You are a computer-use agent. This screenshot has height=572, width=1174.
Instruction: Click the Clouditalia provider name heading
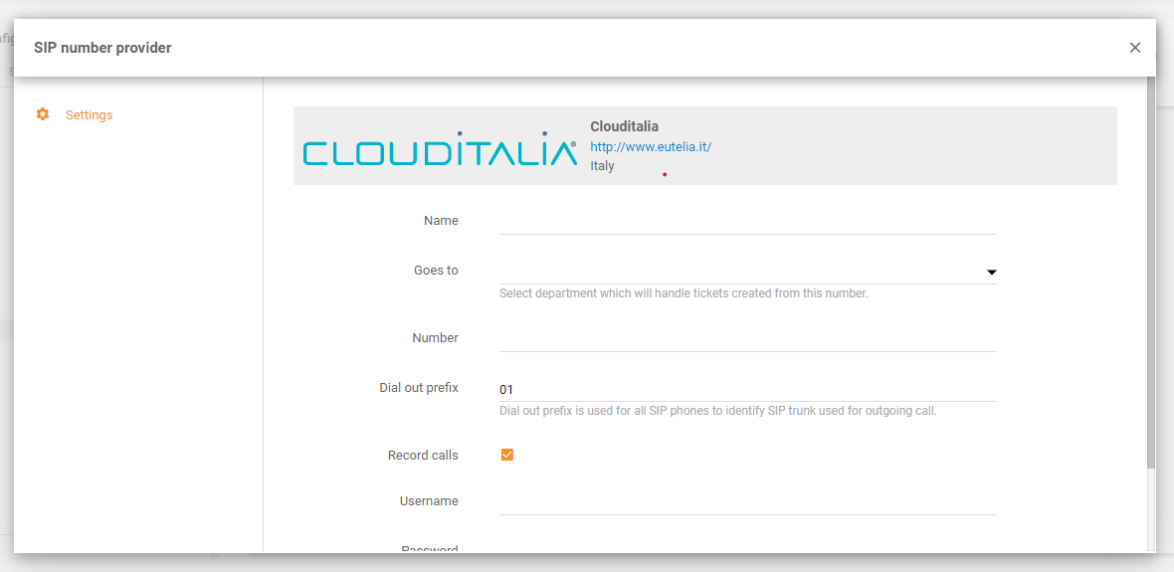624,126
